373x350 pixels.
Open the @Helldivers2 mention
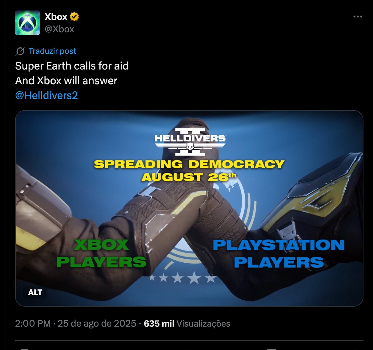coord(46,95)
